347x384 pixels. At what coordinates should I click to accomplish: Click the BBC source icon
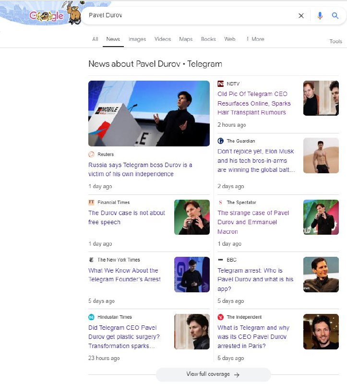[220, 260]
